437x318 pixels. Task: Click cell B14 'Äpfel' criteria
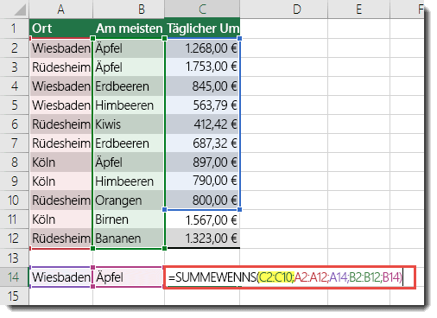(129, 277)
